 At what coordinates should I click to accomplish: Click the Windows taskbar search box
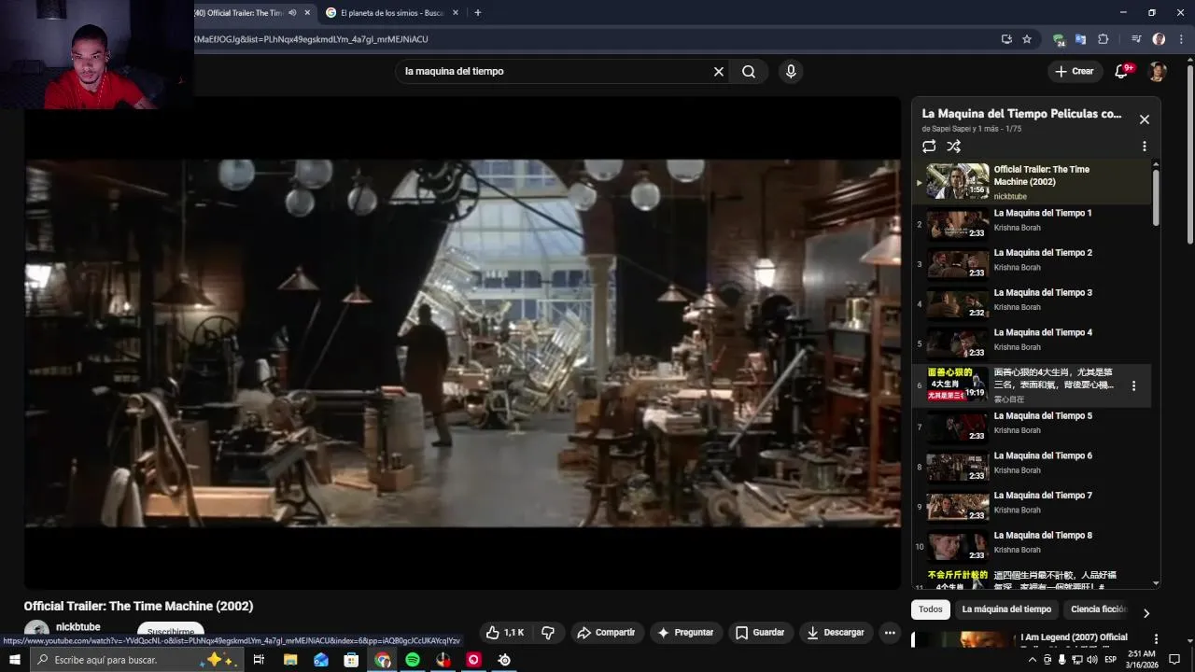point(135,660)
